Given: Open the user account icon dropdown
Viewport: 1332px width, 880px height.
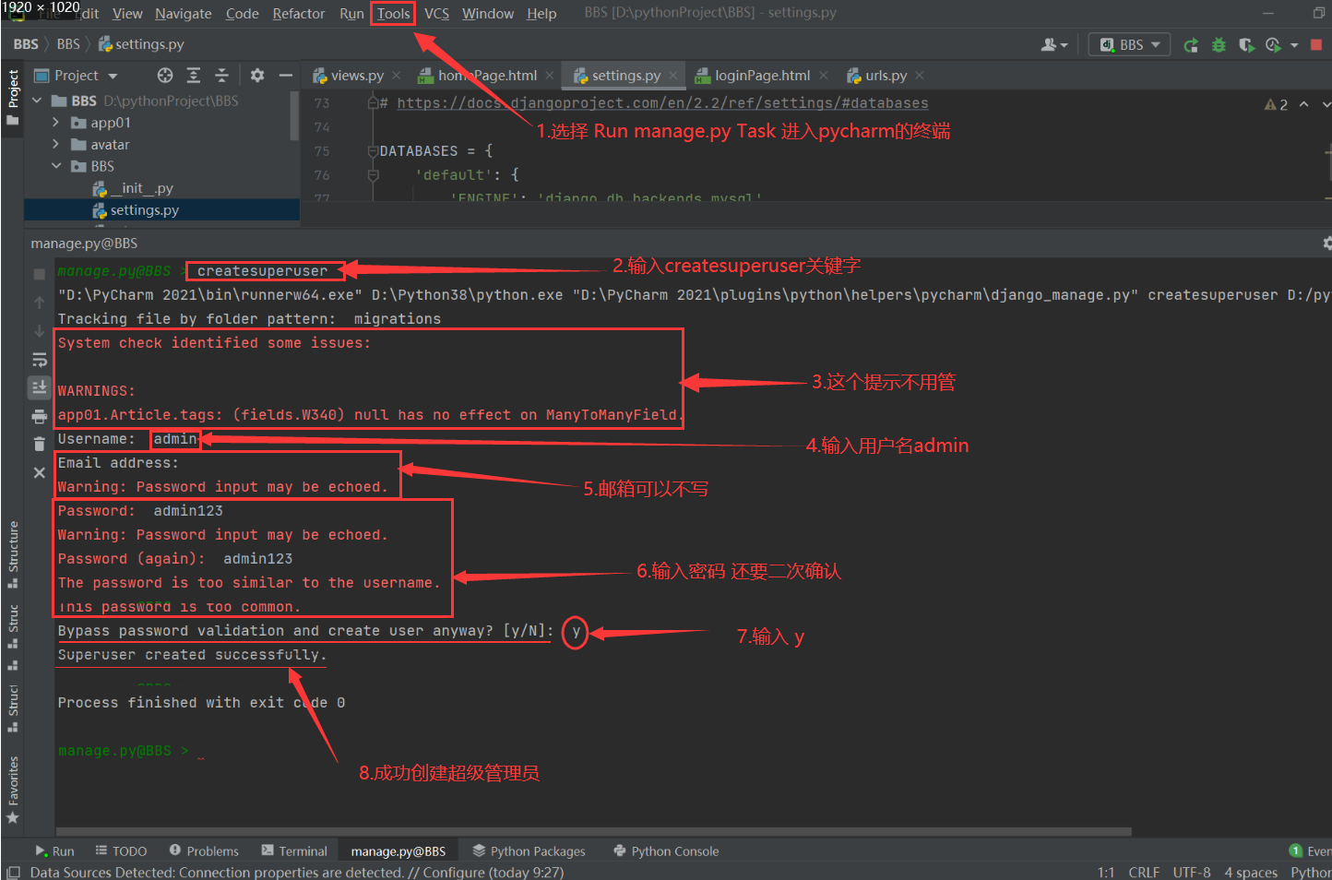Looking at the screenshot, I should point(1054,44).
